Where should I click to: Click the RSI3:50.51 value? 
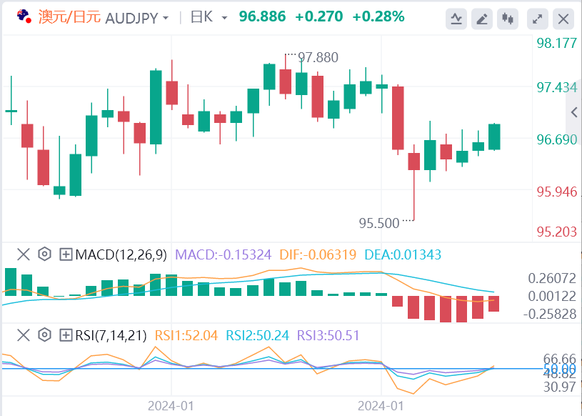pyautogui.click(x=328, y=335)
